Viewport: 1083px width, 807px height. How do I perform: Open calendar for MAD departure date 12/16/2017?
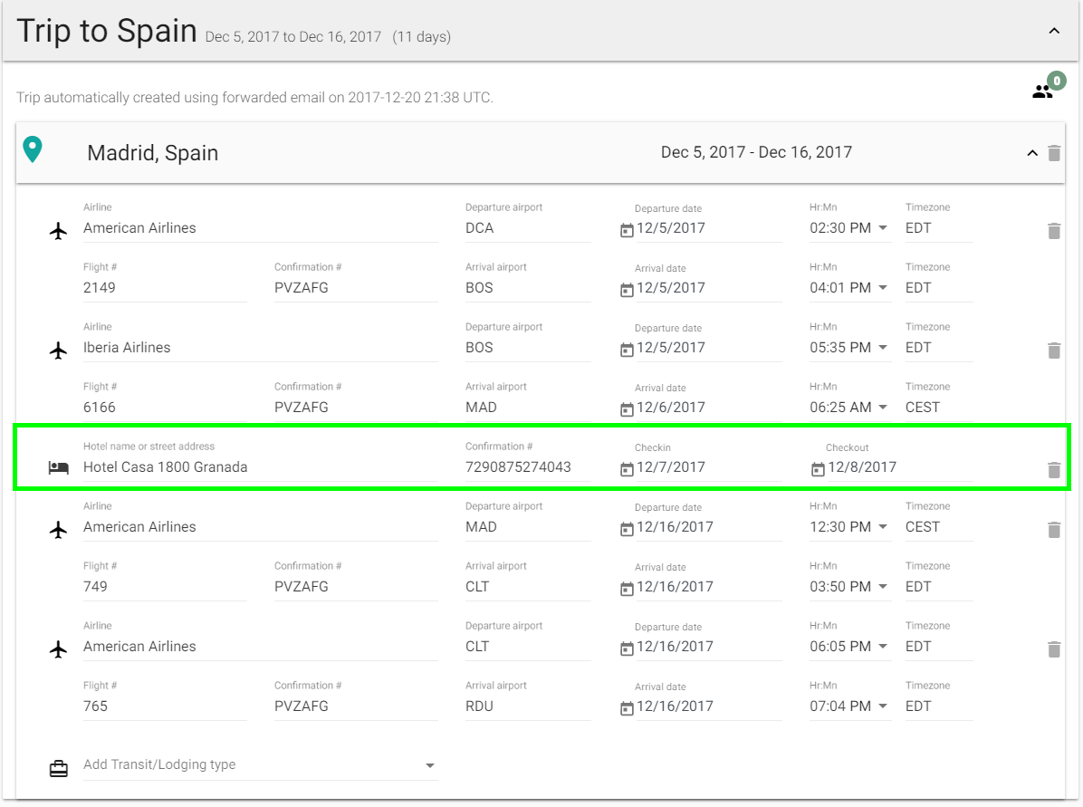(x=627, y=529)
